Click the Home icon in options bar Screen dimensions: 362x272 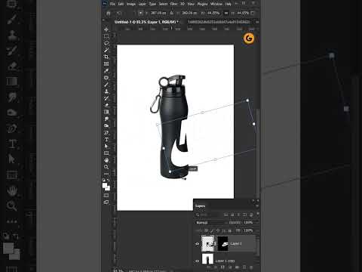click(x=109, y=13)
